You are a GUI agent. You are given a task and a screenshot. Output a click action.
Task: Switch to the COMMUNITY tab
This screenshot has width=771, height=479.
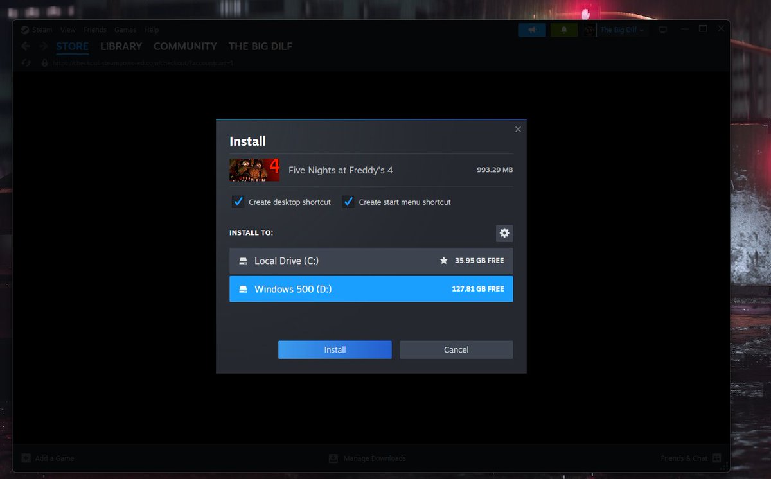click(185, 46)
